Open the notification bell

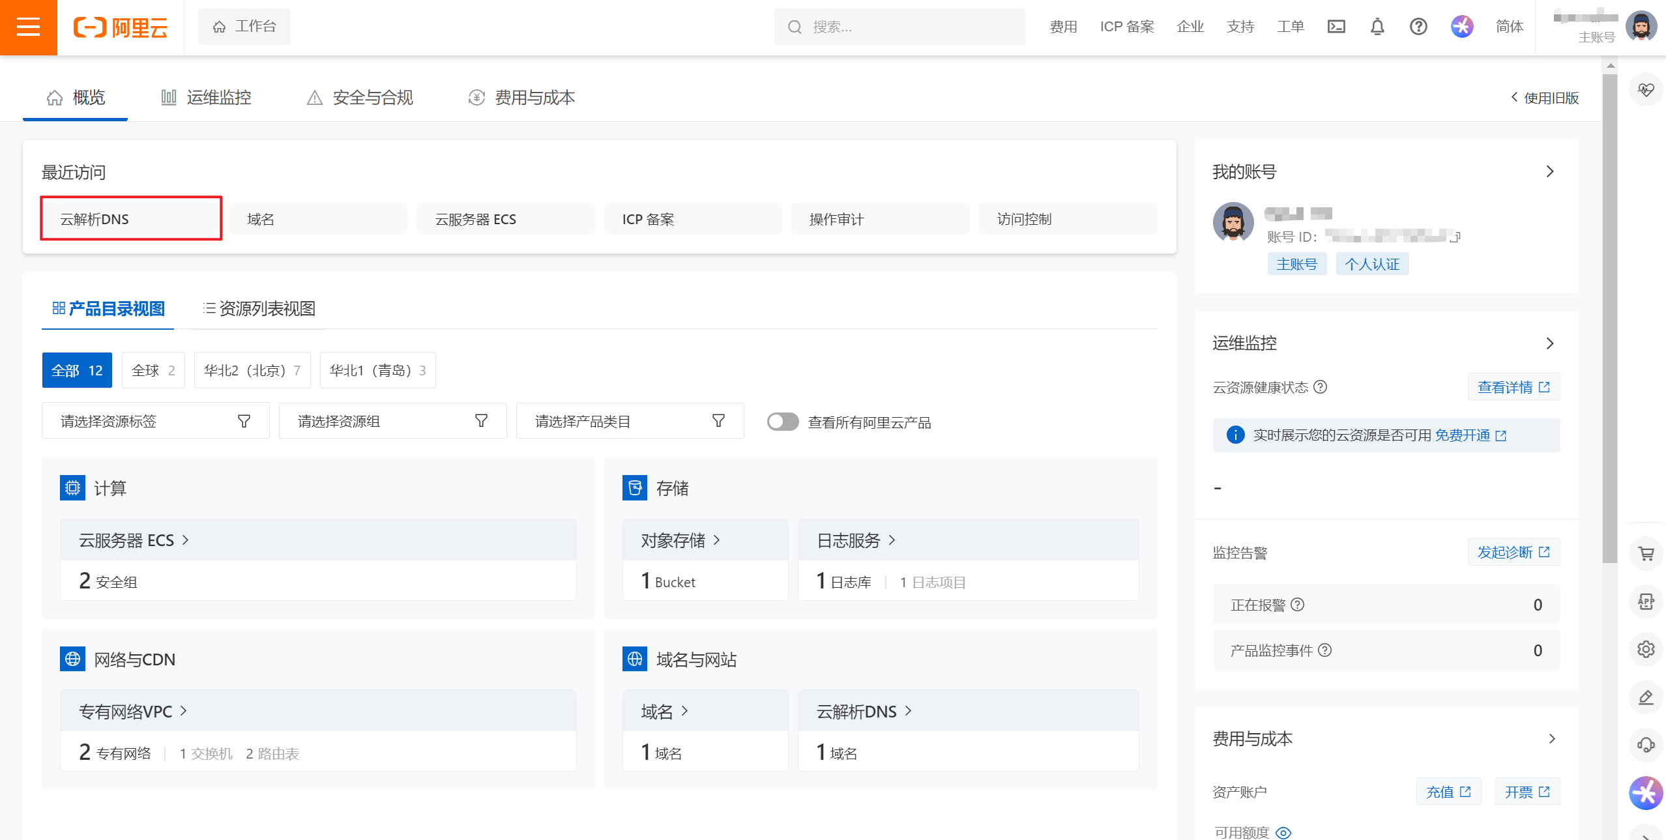1377,27
